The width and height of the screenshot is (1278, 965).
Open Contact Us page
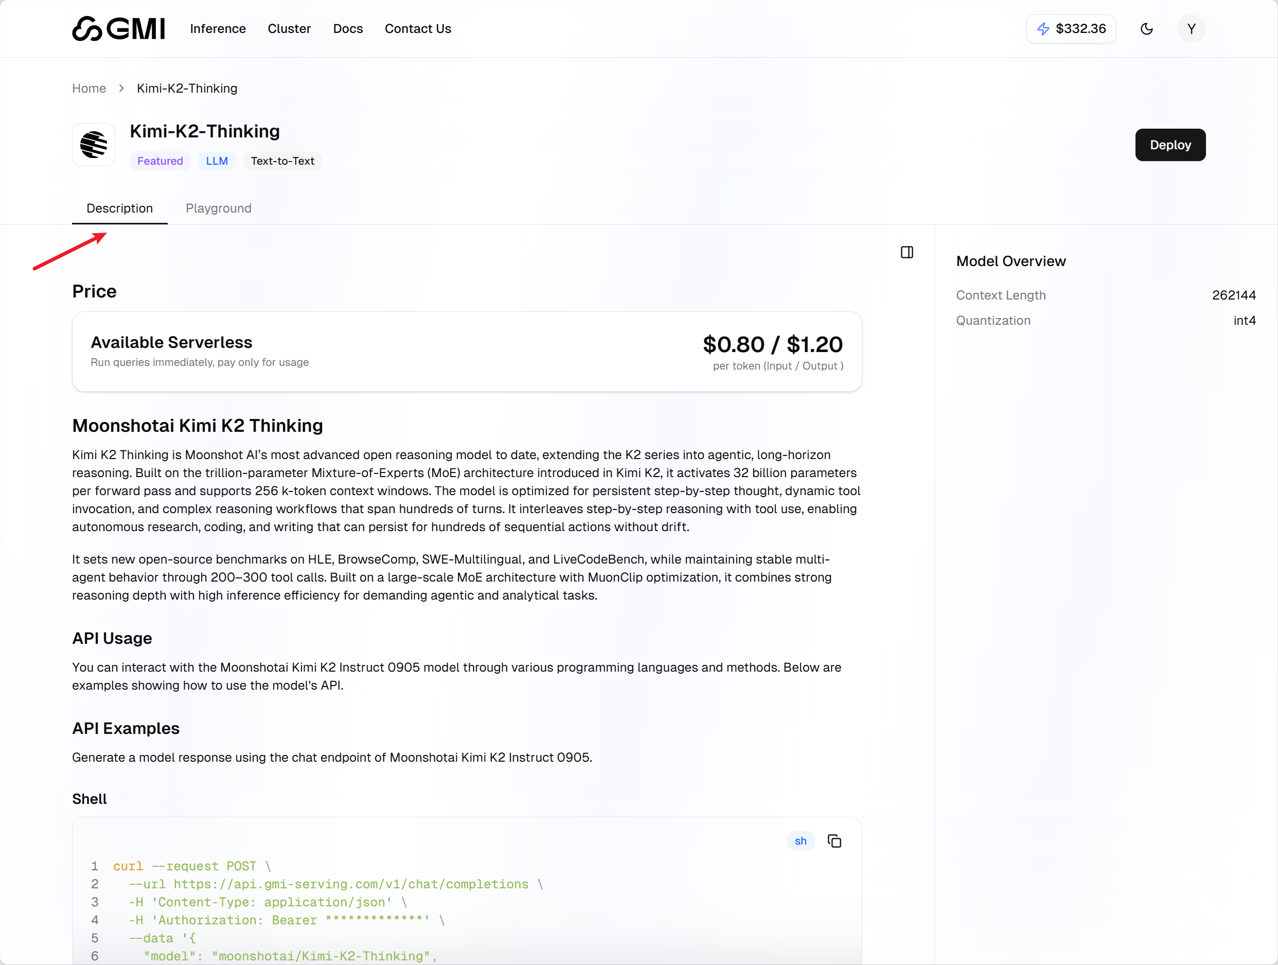(418, 28)
